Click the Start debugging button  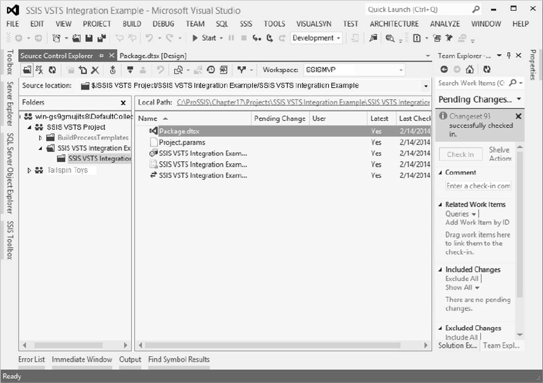[204, 38]
